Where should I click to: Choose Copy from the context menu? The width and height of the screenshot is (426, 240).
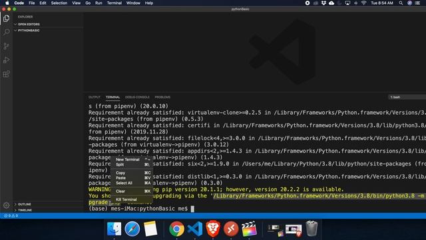coord(132,173)
